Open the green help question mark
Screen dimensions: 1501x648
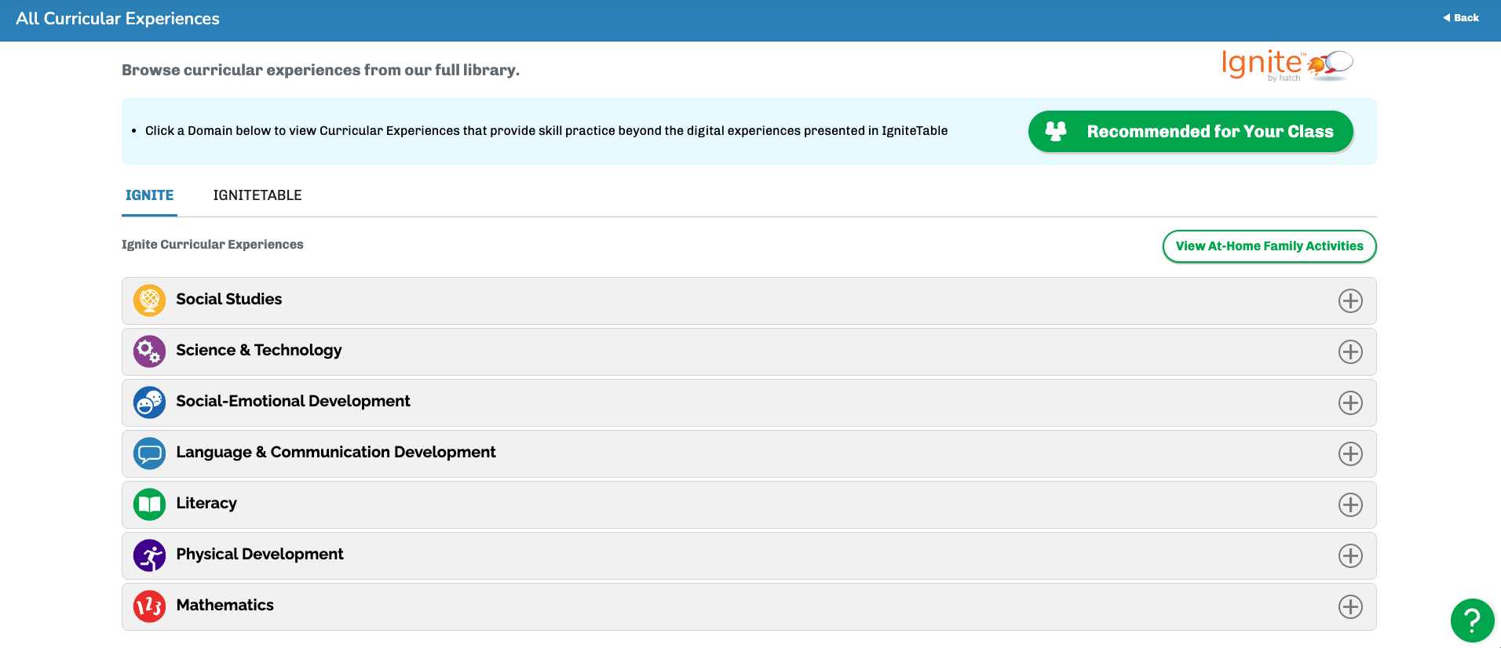click(1472, 621)
